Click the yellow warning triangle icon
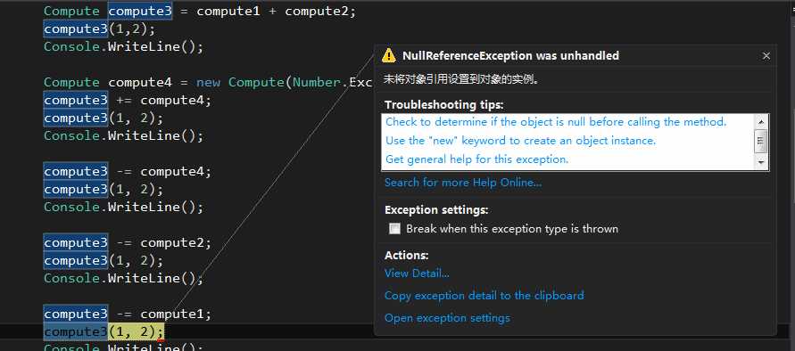 [x=388, y=55]
